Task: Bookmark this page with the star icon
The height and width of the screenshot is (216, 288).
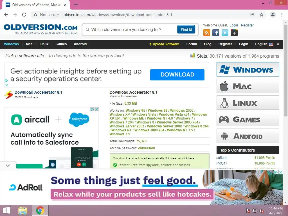Action: (x=262, y=15)
